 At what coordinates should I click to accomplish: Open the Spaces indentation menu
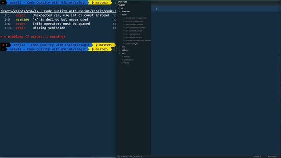click(257, 157)
